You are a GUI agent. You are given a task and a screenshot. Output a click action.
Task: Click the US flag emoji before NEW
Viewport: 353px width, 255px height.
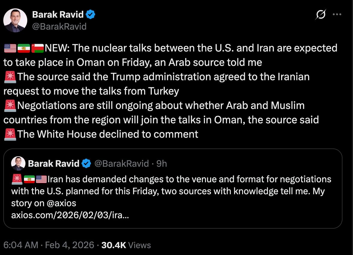[10, 48]
